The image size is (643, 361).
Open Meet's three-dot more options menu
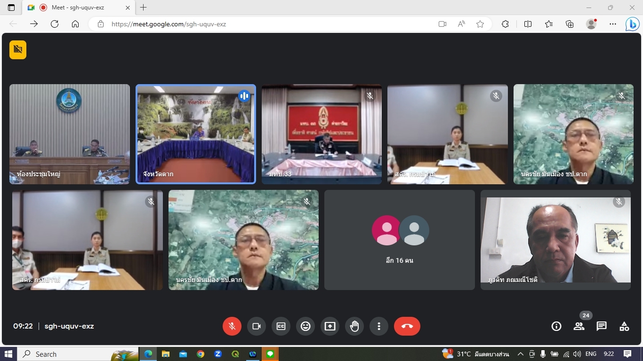[379, 326]
